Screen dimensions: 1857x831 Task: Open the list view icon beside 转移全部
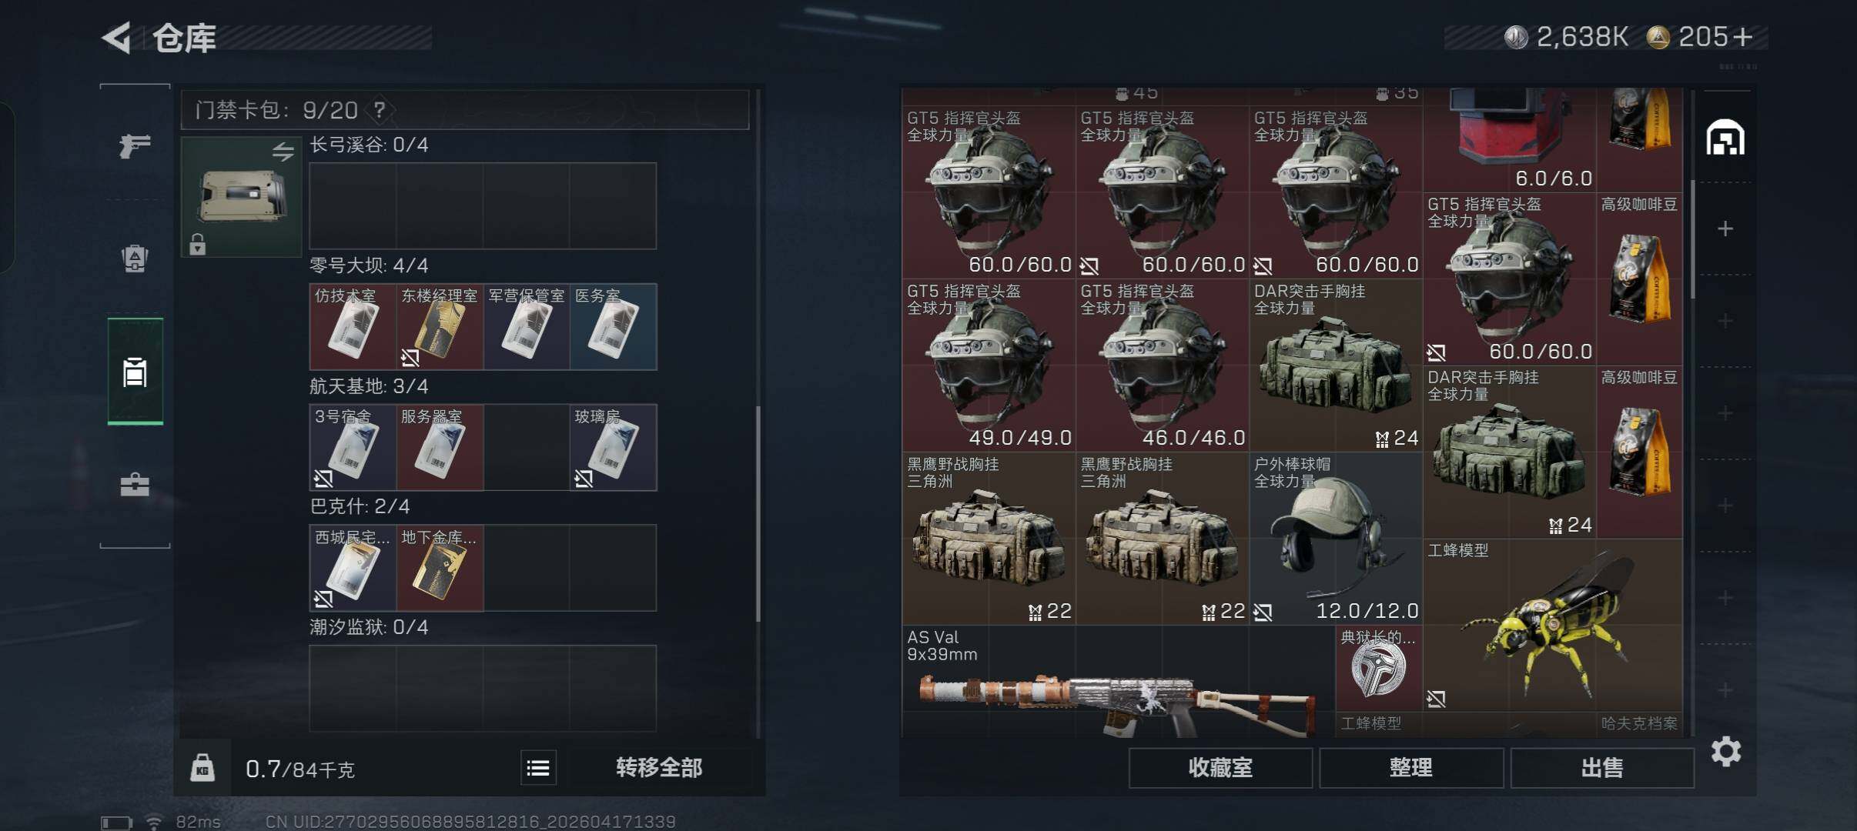(538, 768)
